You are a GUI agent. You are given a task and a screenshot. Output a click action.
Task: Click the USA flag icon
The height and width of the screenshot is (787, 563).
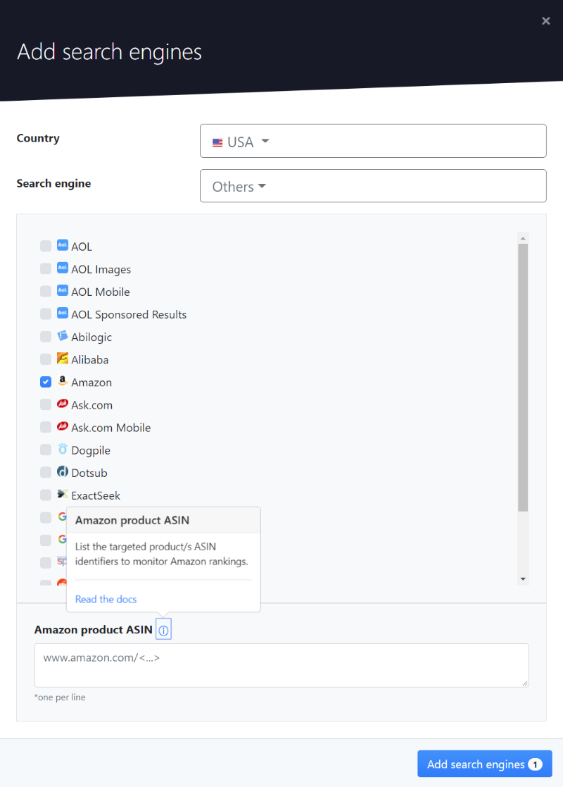(217, 142)
